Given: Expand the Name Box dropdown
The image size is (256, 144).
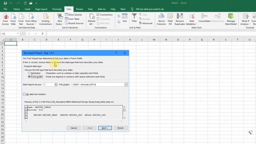Looking at the screenshot, I should tap(18, 34).
